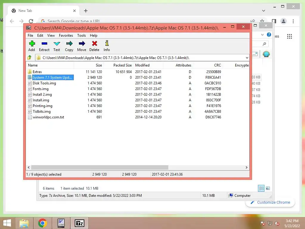Click the Printing.img file icon
Screen dimensions: 305x229
[x=30, y=106]
